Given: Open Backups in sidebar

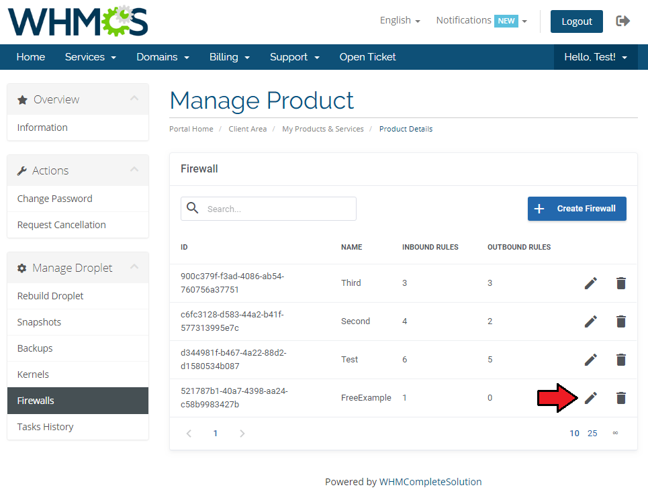Looking at the screenshot, I should pyautogui.click(x=78, y=348).
